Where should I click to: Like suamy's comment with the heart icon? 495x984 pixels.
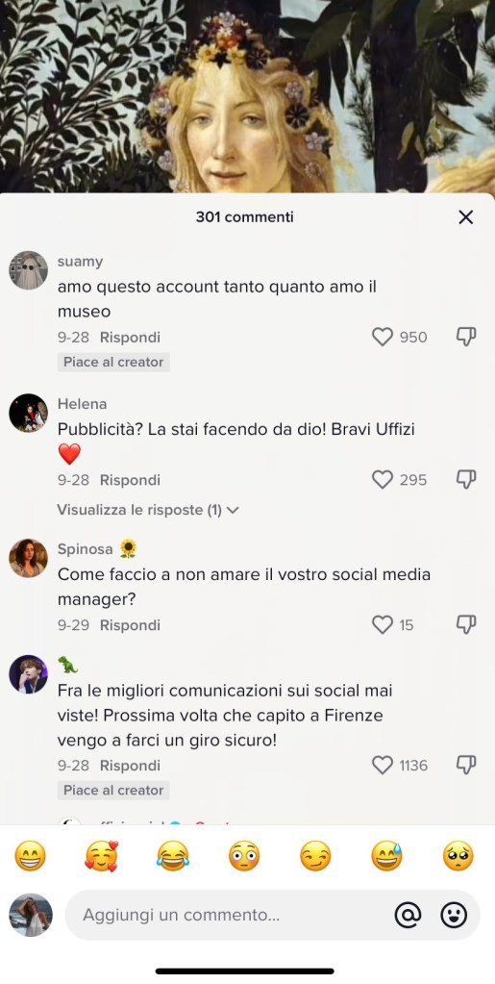(383, 338)
